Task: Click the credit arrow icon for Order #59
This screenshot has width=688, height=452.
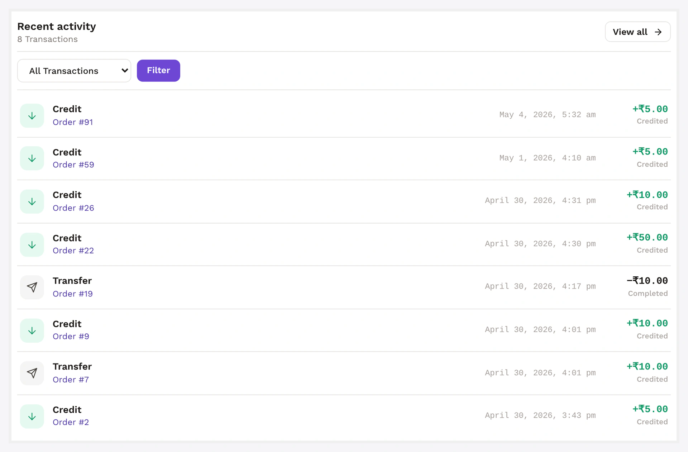Action: point(32,158)
